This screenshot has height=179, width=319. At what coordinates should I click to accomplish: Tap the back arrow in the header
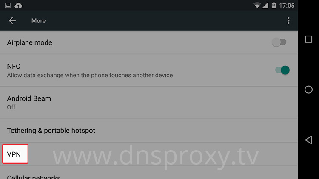(x=12, y=20)
